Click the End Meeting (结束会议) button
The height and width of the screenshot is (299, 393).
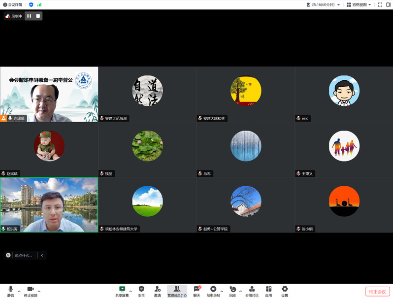[x=377, y=291]
